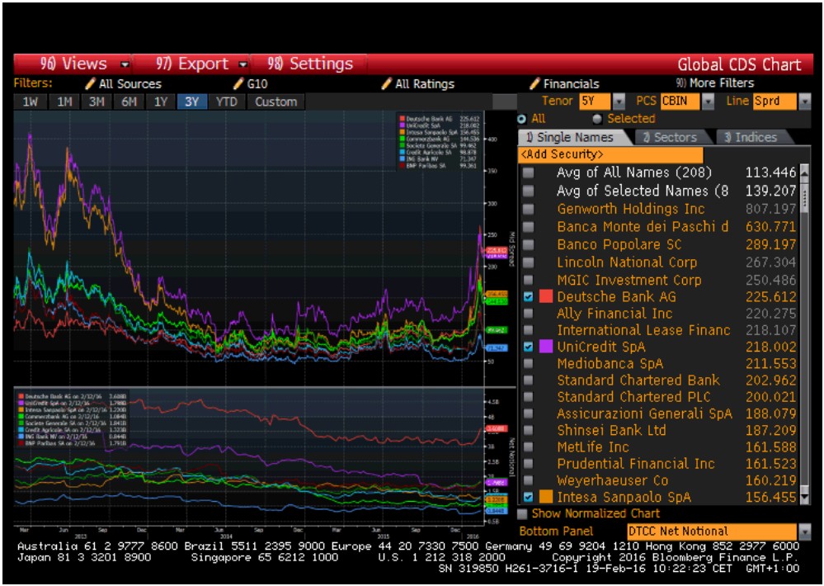Select the Standard Chartered PLC row name
This screenshot has width=824, height=586.
[633, 397]
